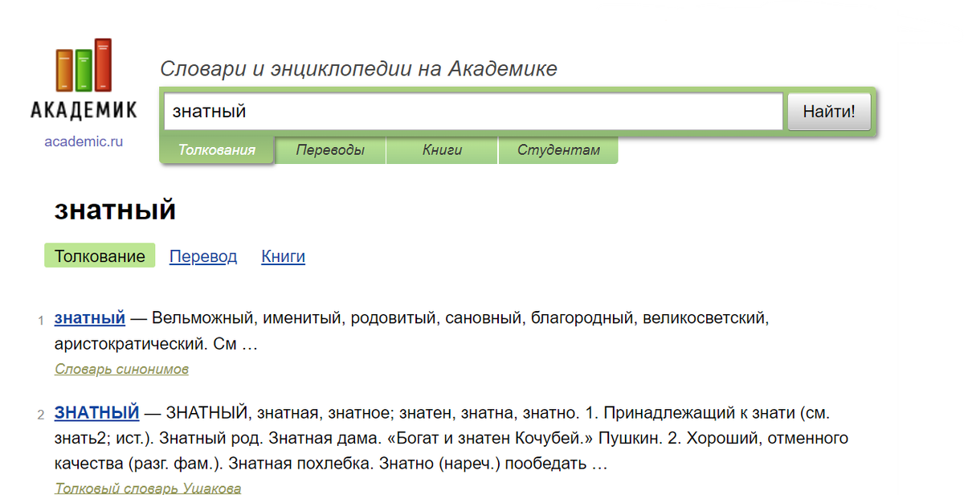Click the search field containing знатный
Image resolution: width=964 pixels, height=495 pixels.
473,112
